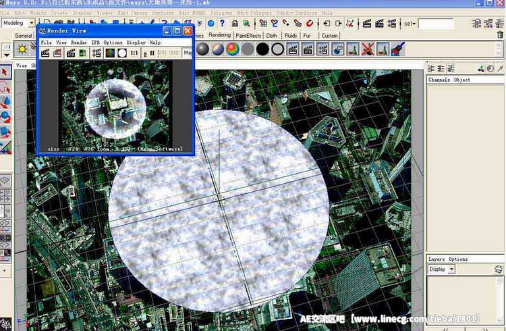
Task: Switch to the Rendering shelf tab
Action: click(219, 35)
